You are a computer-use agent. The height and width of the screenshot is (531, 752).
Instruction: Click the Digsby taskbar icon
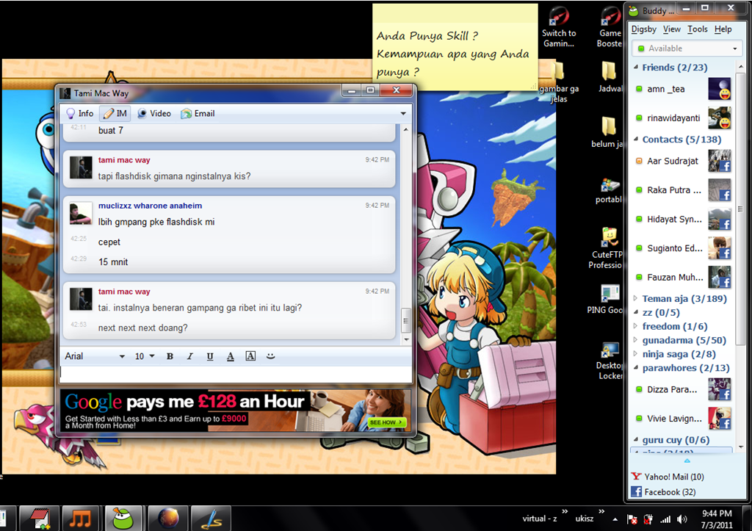[123, 519]
